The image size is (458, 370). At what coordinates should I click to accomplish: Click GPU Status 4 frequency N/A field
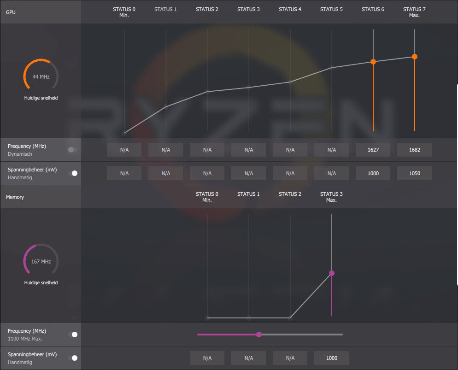290,150
